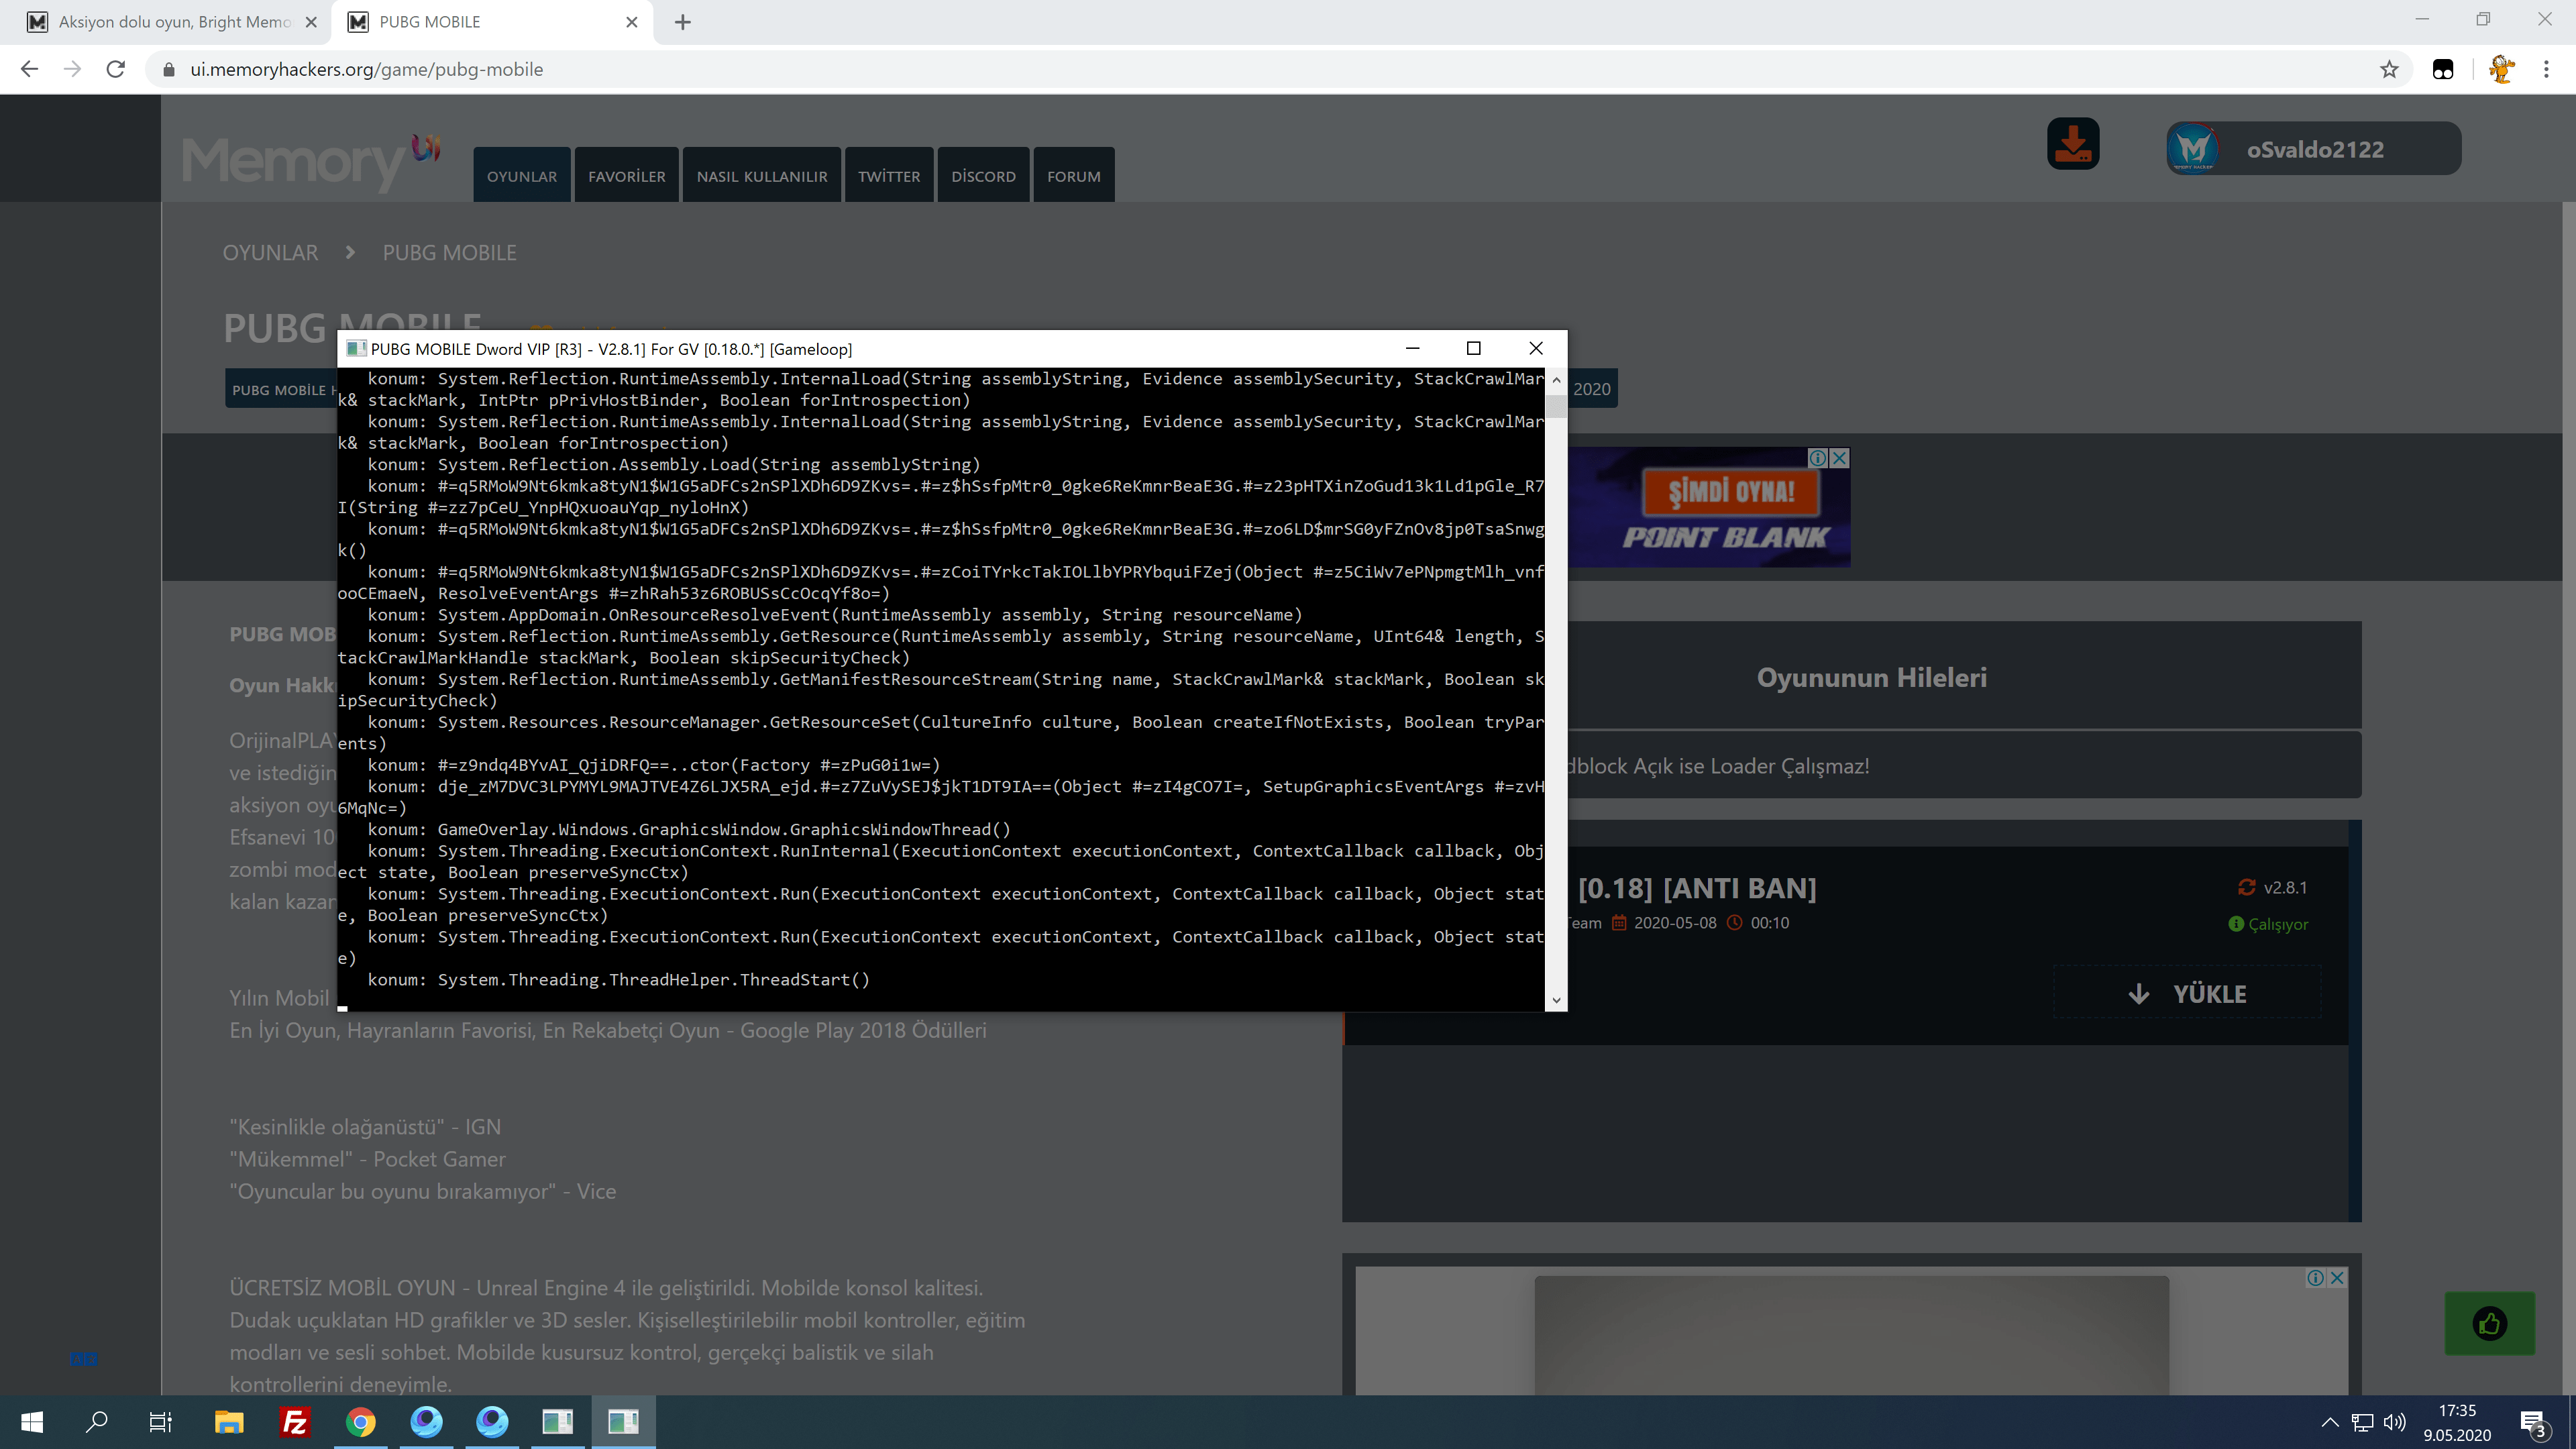Close the bottom right ad with X
This screenshot has height=1449, width=2576.
pos(2337,1277)
